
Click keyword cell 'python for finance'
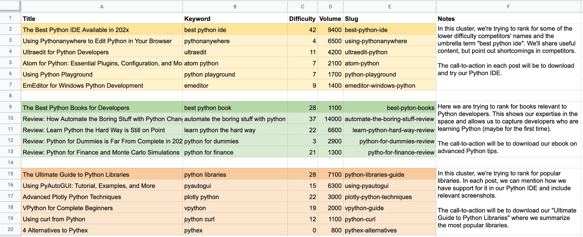click(x=235, y=152)
